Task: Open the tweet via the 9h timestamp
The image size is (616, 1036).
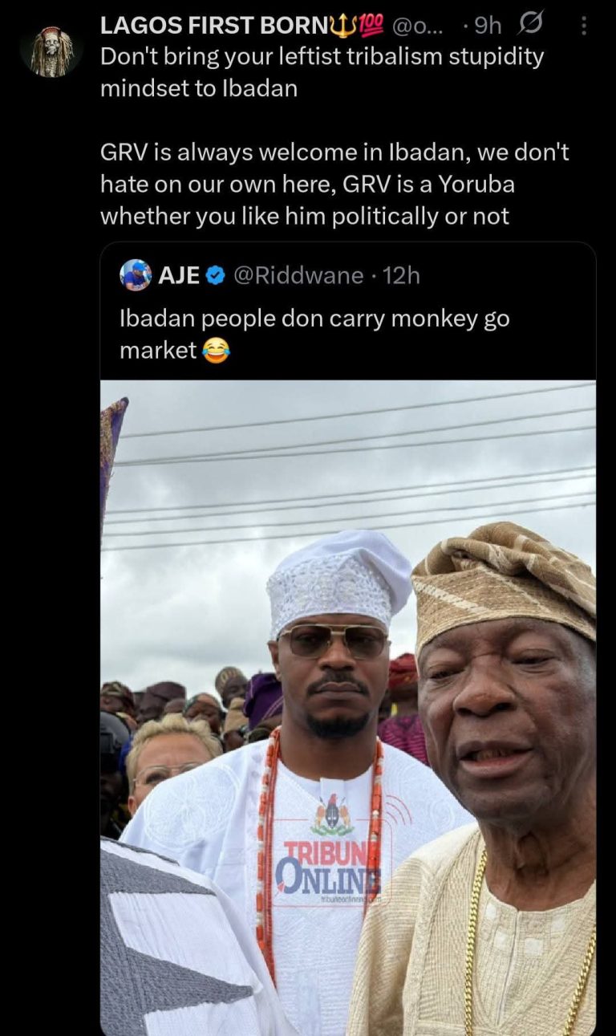Action: click(x=488, y=26)
